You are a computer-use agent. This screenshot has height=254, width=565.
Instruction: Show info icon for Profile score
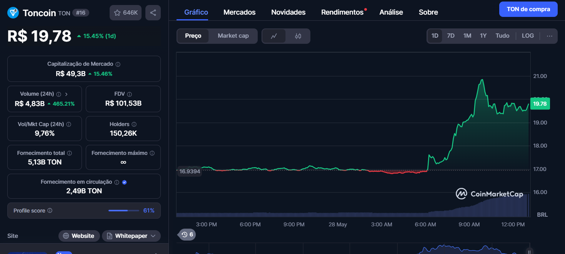[x=50, y=211]
